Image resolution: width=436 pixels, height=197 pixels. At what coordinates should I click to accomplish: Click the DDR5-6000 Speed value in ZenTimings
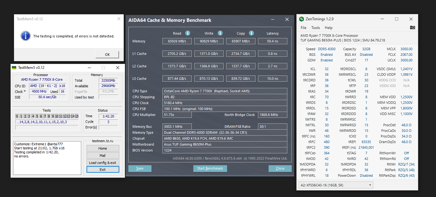[327, 49]
